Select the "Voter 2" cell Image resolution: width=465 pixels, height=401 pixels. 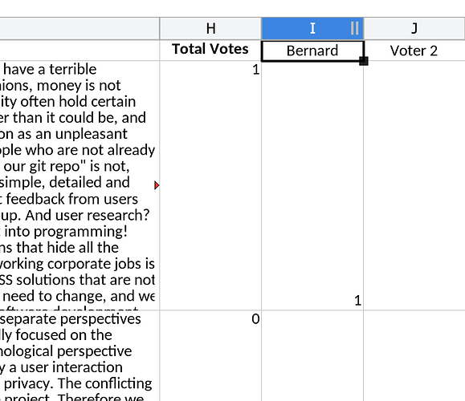click(414, 51)
